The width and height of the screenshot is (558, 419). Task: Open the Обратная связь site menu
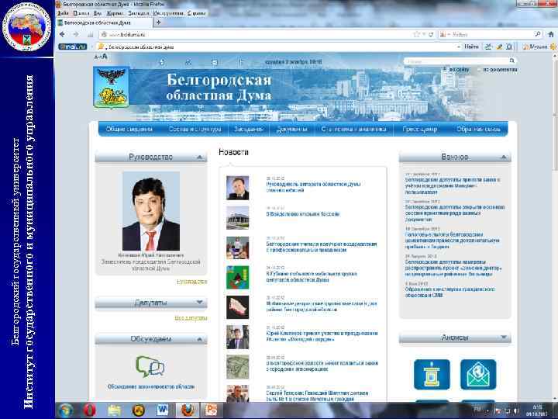(478, 129)
